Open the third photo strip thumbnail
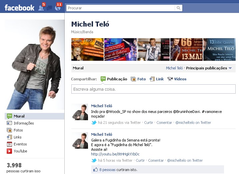 [153, 49]
